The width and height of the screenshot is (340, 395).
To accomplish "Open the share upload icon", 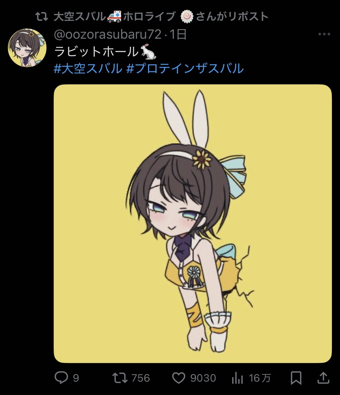I will (323, 378).
